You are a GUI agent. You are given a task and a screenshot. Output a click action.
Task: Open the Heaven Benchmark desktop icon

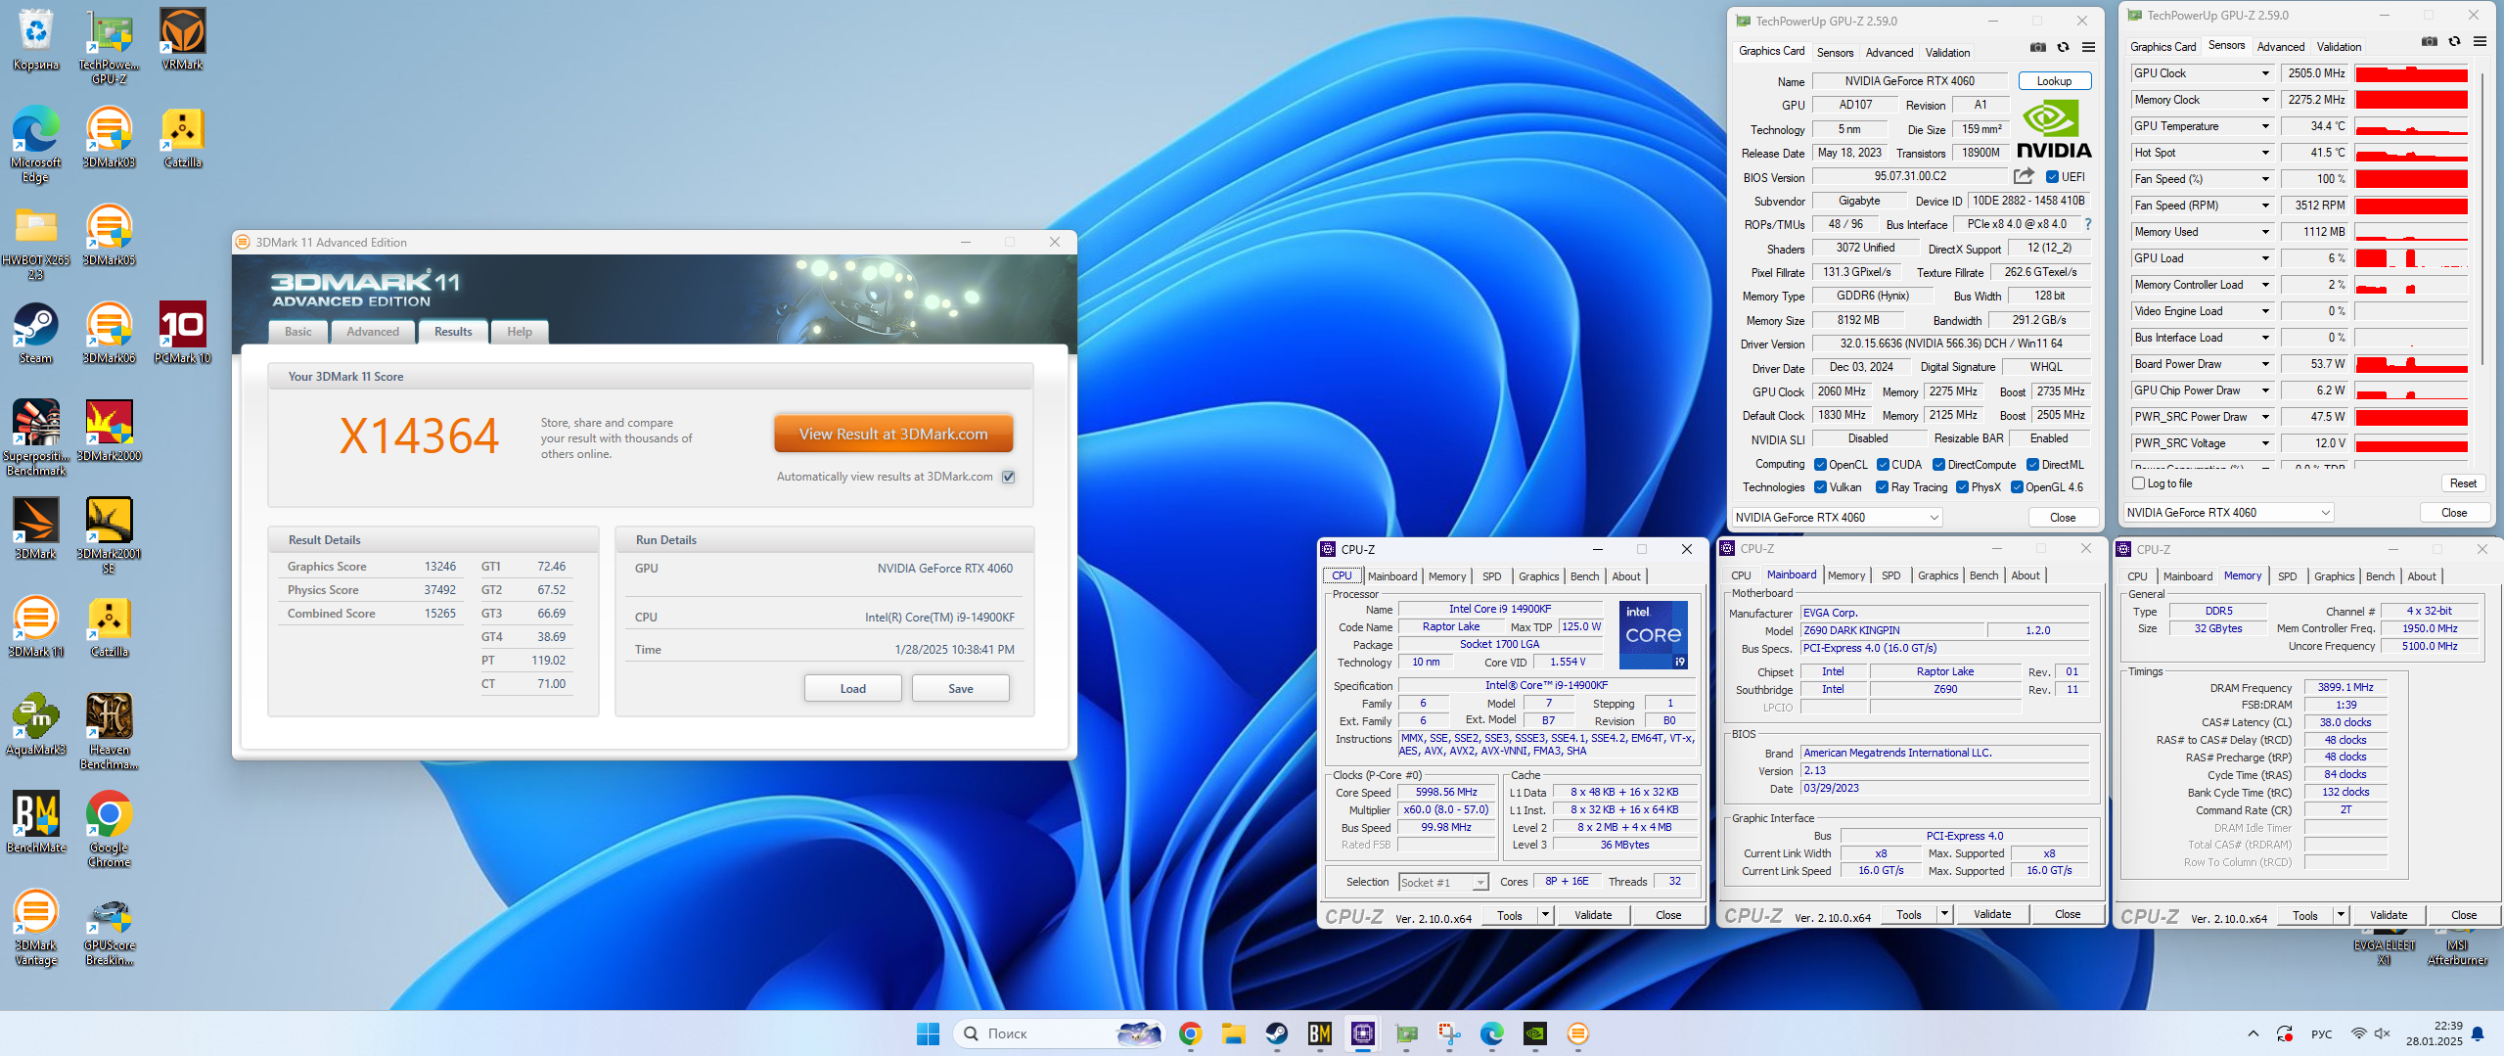[110, 731]
